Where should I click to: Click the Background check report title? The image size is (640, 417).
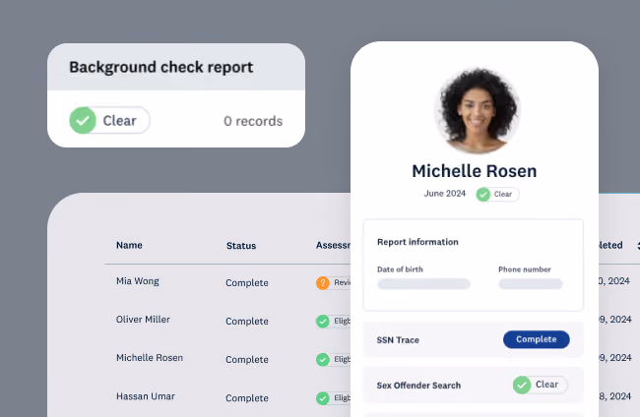[161, 67]
